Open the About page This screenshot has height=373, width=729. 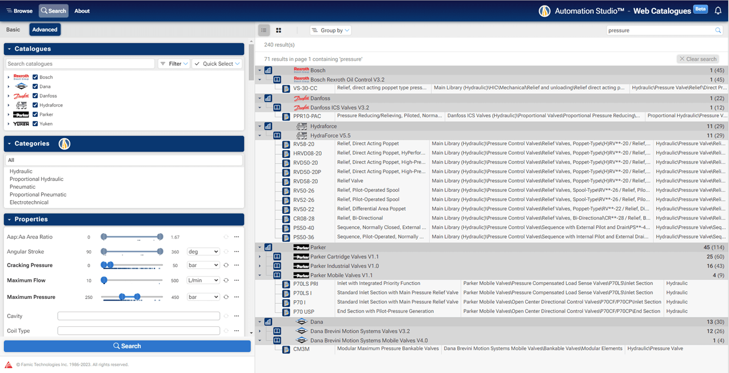pyautogui.click(x=82, y=11)
